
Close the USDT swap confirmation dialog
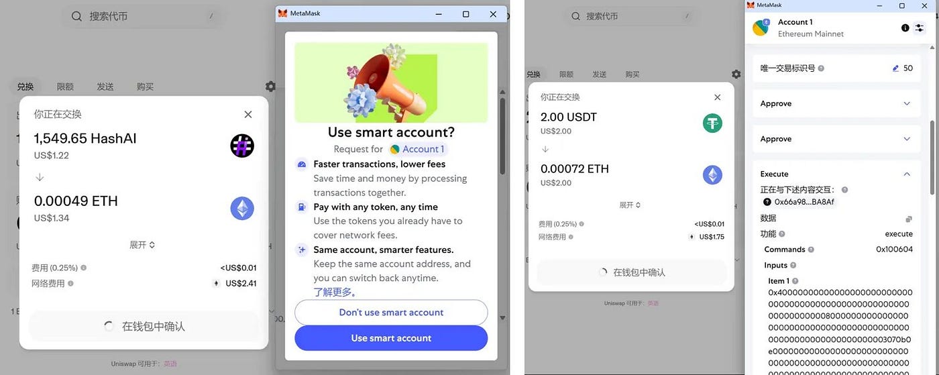click(x=717, y=97)
